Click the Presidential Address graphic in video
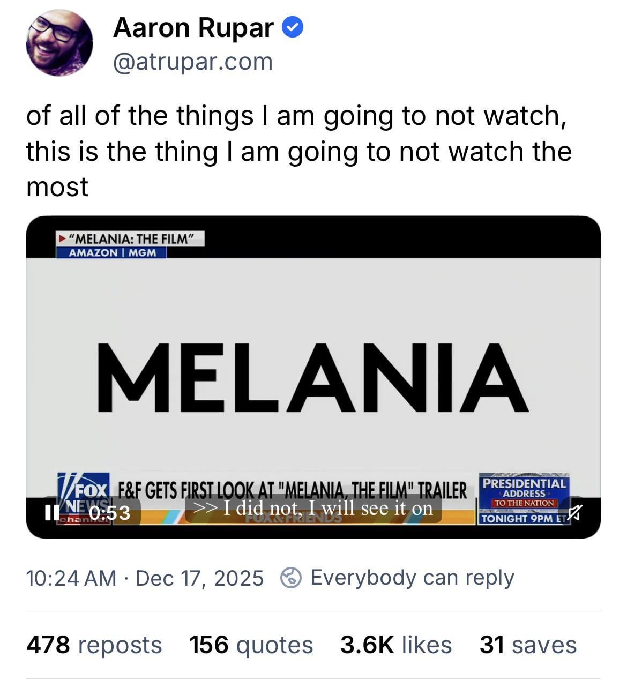The image size is (627, 680). point(524,499)
